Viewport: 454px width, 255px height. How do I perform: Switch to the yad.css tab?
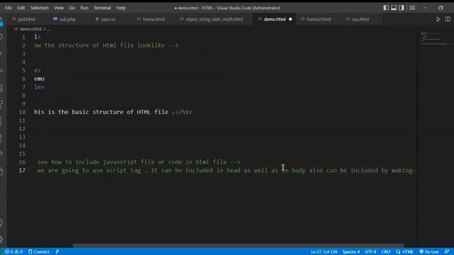108,19
